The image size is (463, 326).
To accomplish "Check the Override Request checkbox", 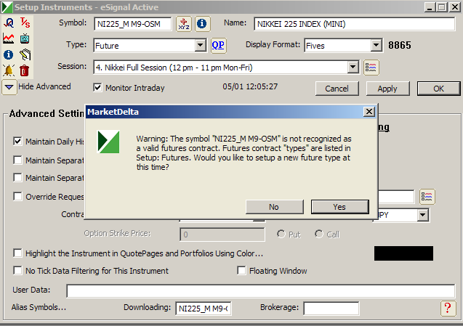I will tap(17, 197).
